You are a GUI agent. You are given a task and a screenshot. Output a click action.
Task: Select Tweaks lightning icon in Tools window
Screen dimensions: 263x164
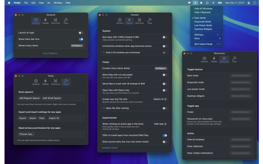[45, 81]
